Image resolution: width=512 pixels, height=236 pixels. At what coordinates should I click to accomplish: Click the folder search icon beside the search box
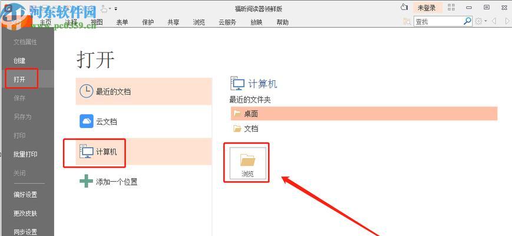pos(407,22)
